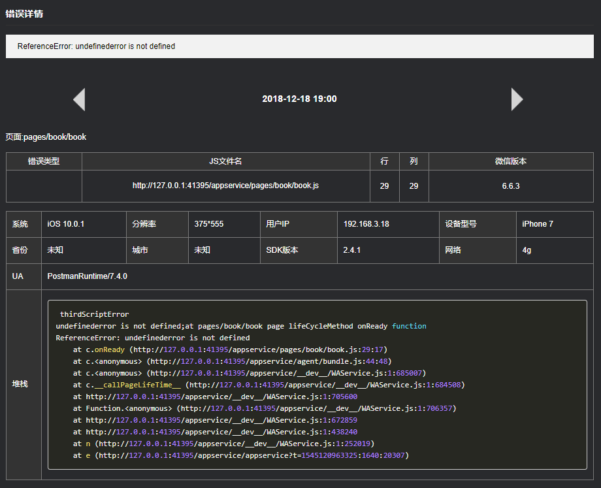
Task: Click the 'at e' appservice?t= stack line
Action: click(240, 455)
